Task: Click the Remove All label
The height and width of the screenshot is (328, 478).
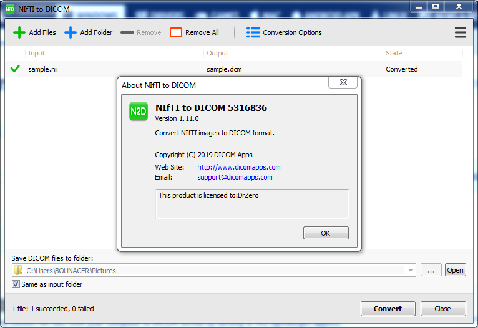Action: 202,32
